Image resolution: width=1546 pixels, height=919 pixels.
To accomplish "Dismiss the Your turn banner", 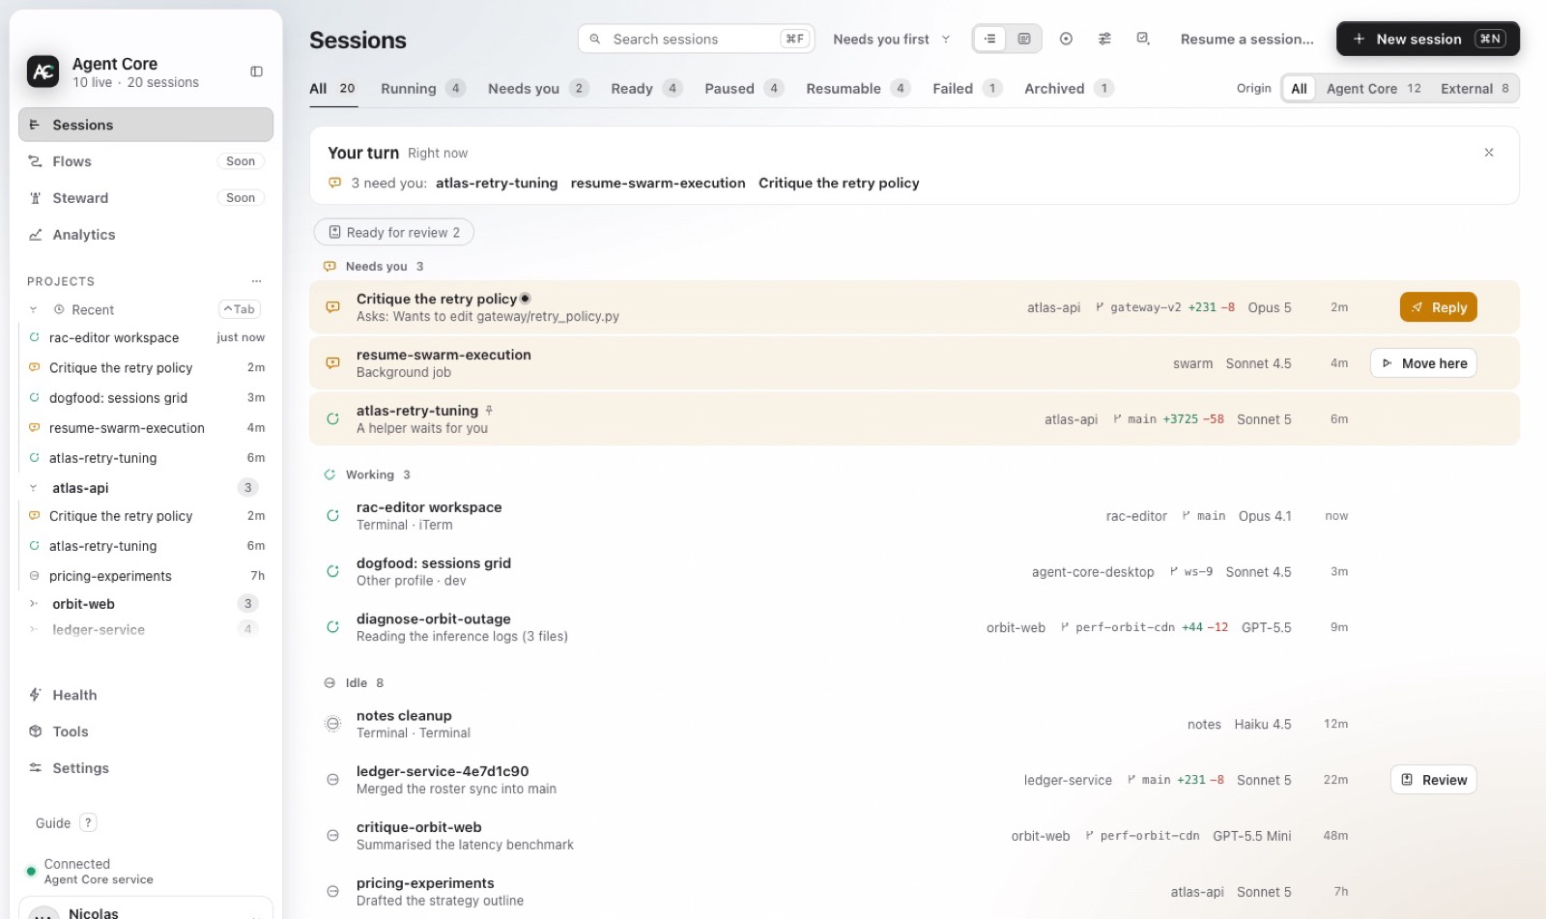I will coord(1489,153).
